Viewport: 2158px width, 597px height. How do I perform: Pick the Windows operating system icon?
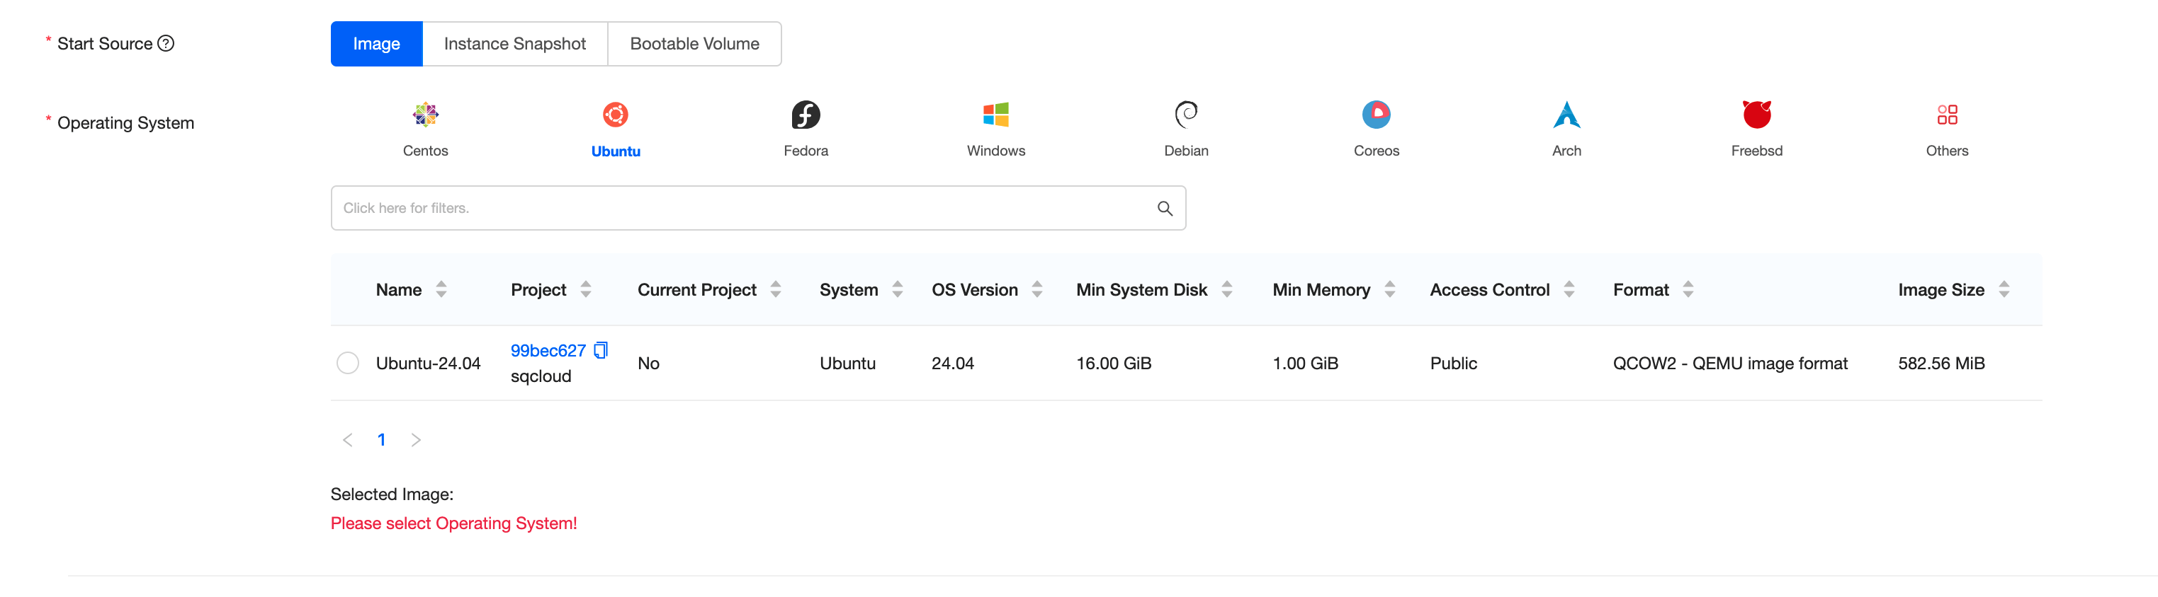(995, 115)
